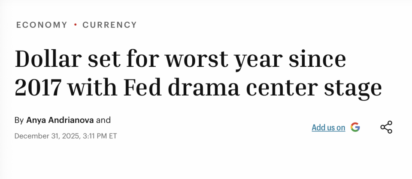This screenshot has width=412, height=179.
Task: Open author Anya Andrianova's profile
Action: click(x=60, y=120)
